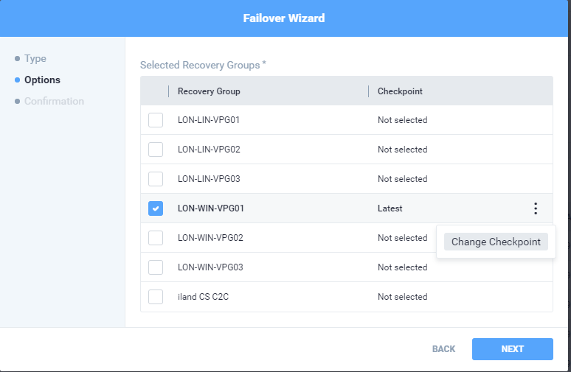Screen dimensions: 571x372
Task: Choose Change Checkpoint from the popup menu
Action: click(x=496, y=242)
